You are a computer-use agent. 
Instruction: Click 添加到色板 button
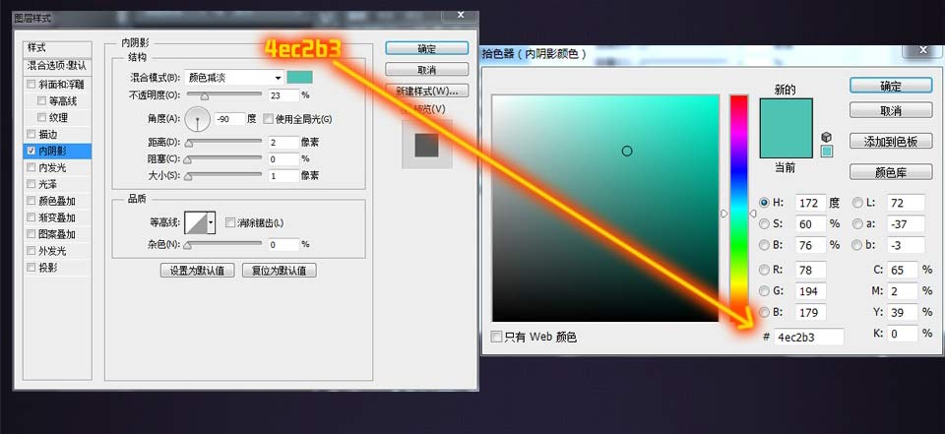[890, 142]
